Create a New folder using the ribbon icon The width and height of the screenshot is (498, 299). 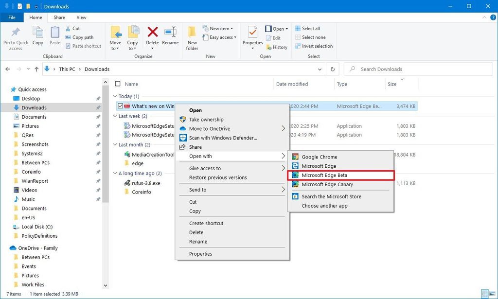(x=192, y=36)
